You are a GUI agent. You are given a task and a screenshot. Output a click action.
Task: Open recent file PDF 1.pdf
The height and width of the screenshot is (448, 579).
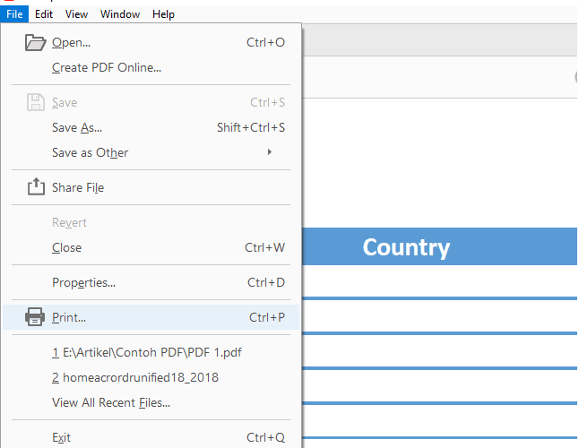tap(151, 352)
